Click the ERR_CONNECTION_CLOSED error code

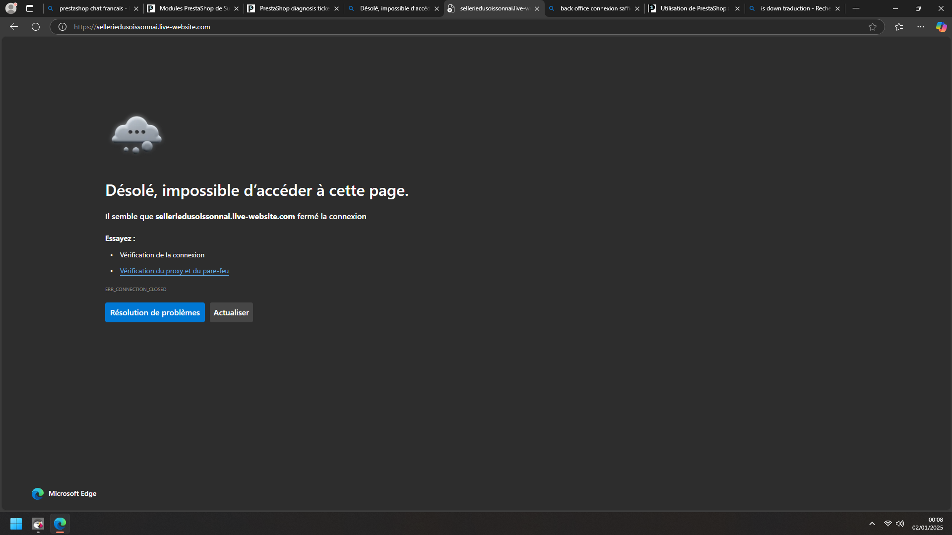pyautogui.click(x=136, y=289)
